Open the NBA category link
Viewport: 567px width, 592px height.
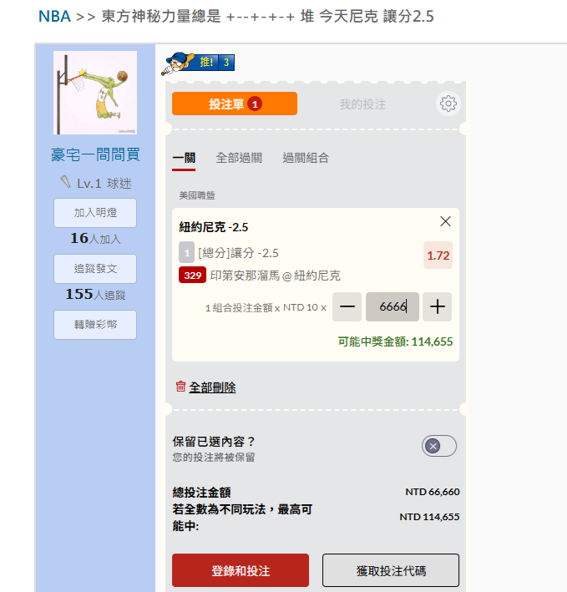[x=54, y=16]
